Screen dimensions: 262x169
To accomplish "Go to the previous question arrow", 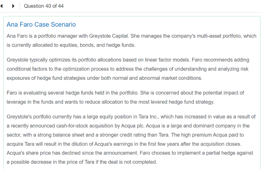I will point(2,6).
